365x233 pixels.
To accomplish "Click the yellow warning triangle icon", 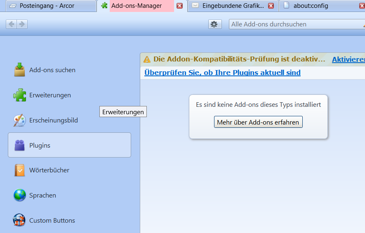I will (x=147, y=59).
